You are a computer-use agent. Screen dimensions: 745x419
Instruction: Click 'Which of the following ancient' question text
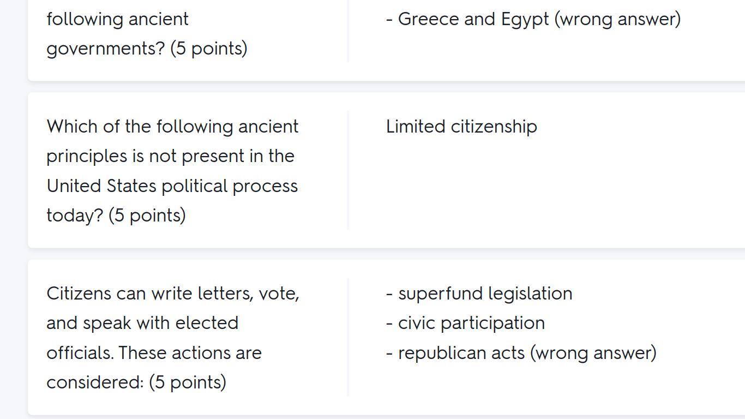(x=172, y=127)
